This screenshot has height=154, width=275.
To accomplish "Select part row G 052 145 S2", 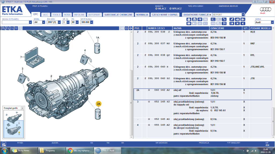I will point(202,109).
